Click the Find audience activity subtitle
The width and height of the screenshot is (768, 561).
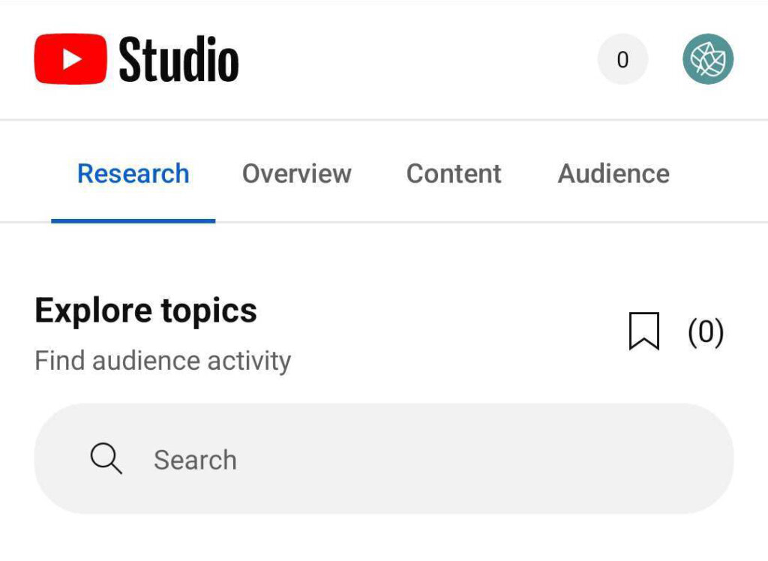click(x=162, y=360)
